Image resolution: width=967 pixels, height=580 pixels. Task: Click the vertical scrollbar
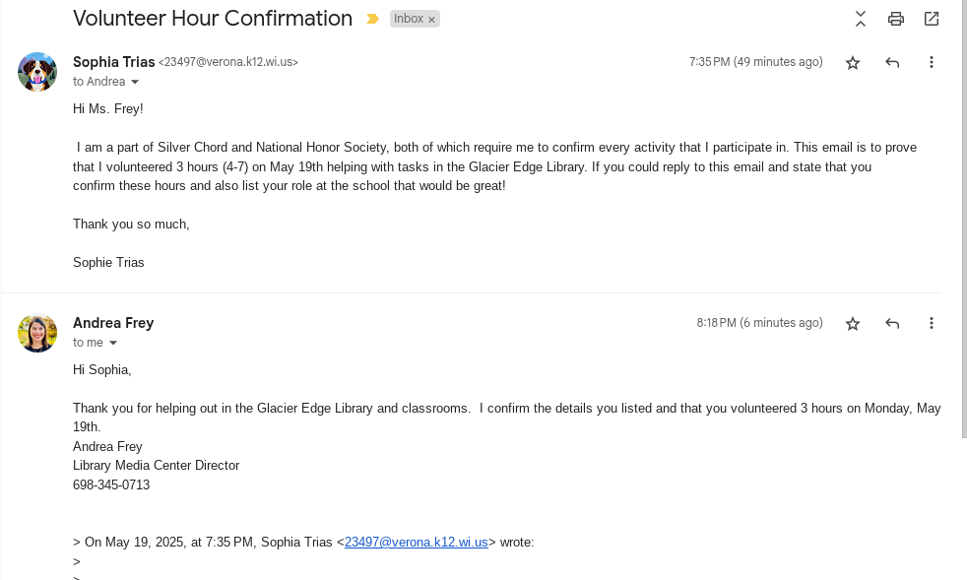pyautogui.click(x=963, y=217)
